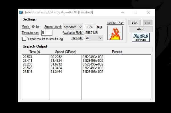The image size is (171, 113).
Task: Click the result in the 29.574 row
Action: click(93, 57)
